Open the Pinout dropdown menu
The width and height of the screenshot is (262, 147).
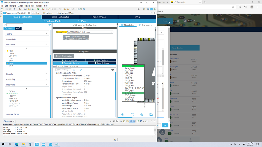pyautogui.click(x=83, y=21)
